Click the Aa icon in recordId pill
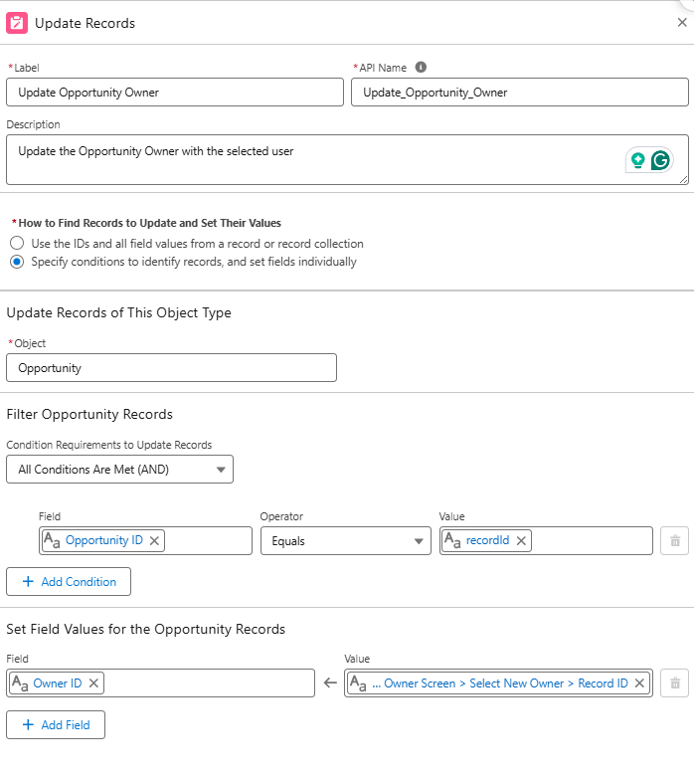 pyautogui.click(x=452, y=540)
